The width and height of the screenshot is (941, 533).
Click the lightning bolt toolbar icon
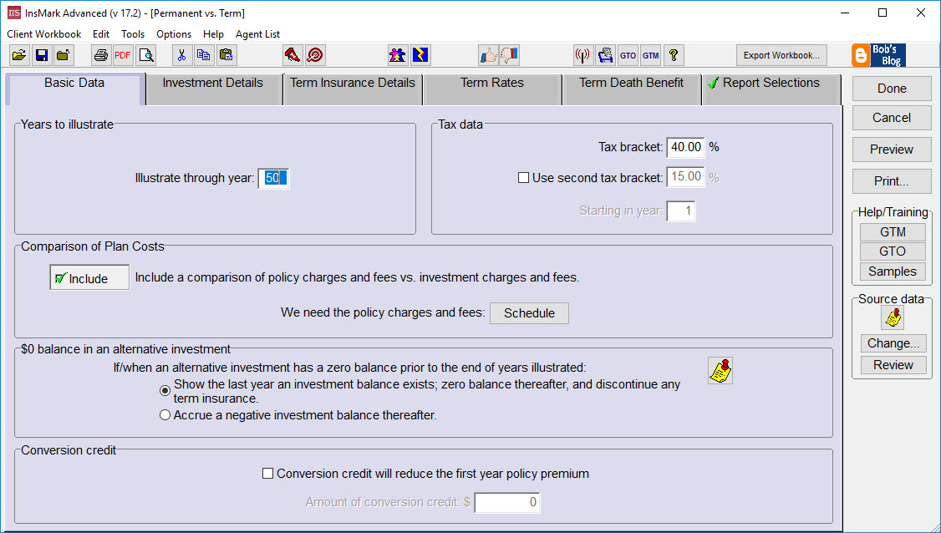pos(420,54)
